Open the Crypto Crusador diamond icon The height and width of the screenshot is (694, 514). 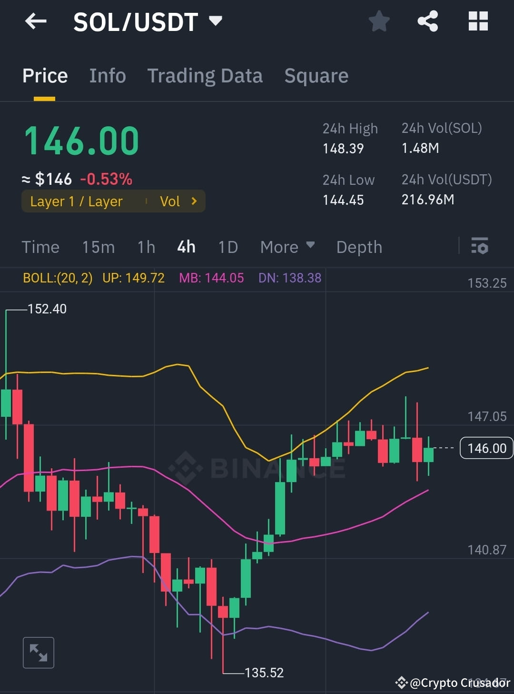click(x=401, y=683)
